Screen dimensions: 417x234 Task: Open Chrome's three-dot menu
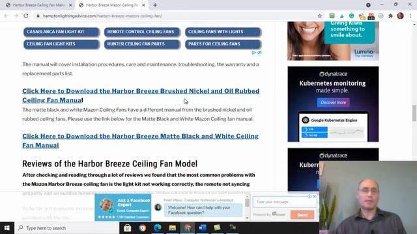[410, 16]
